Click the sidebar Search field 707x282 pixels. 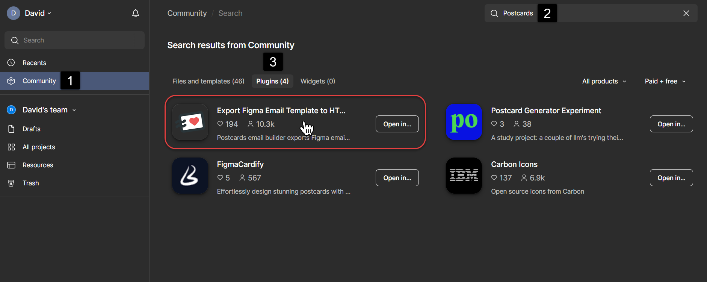tap(74, 40)
